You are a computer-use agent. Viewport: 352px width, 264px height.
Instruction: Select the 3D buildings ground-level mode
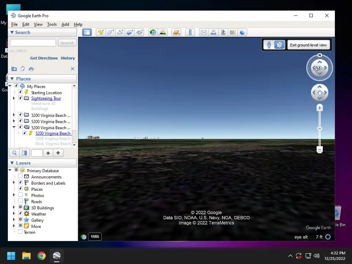[279, 45]
